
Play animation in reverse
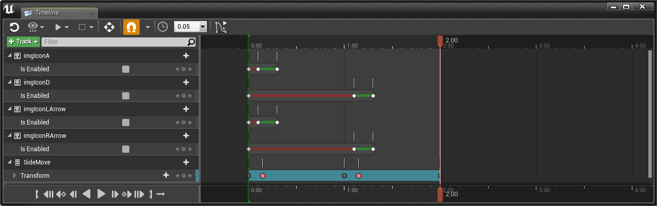(x=87, y=194)
